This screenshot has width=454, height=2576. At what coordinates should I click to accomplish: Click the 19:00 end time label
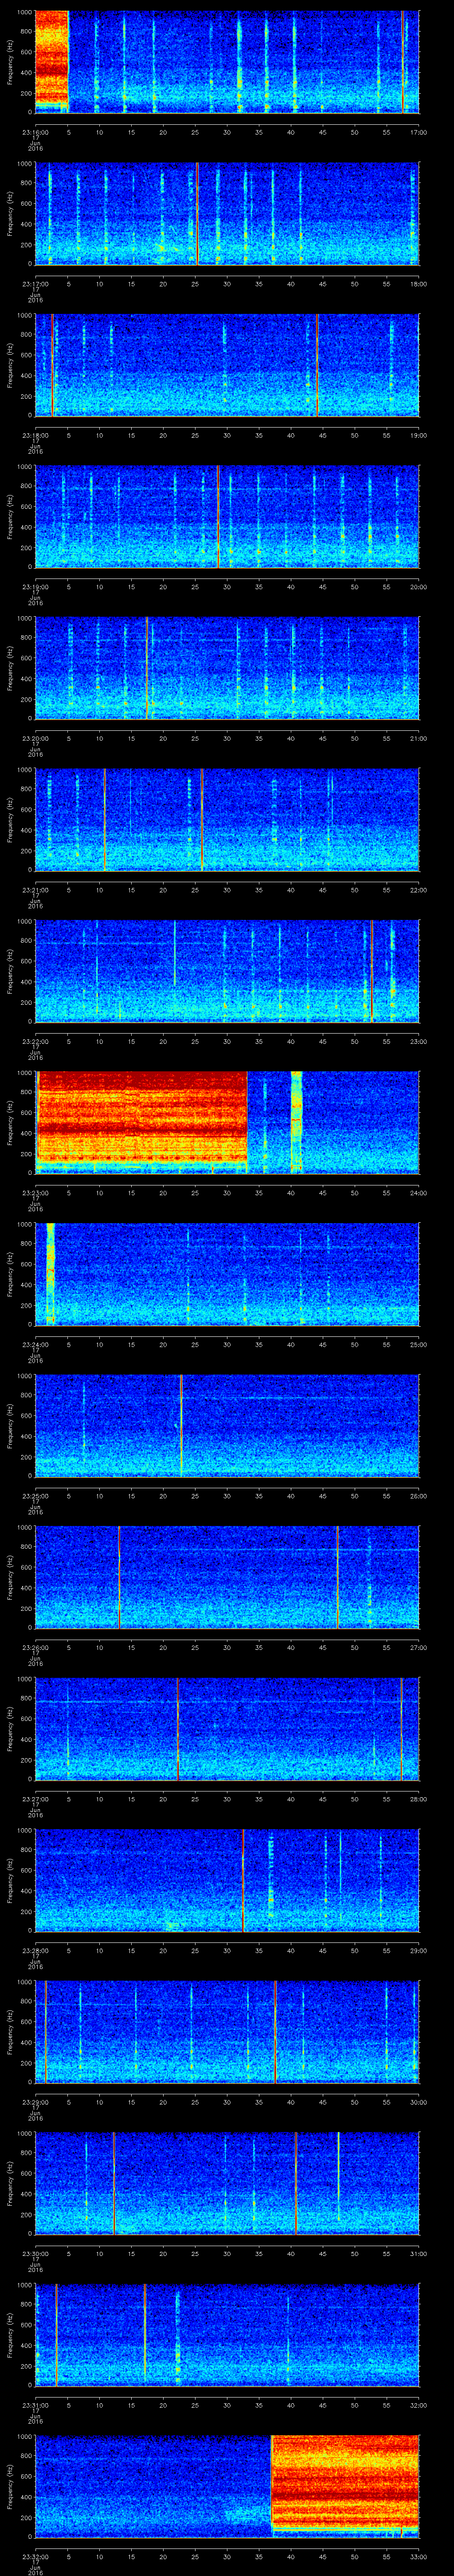click(418, 435)
